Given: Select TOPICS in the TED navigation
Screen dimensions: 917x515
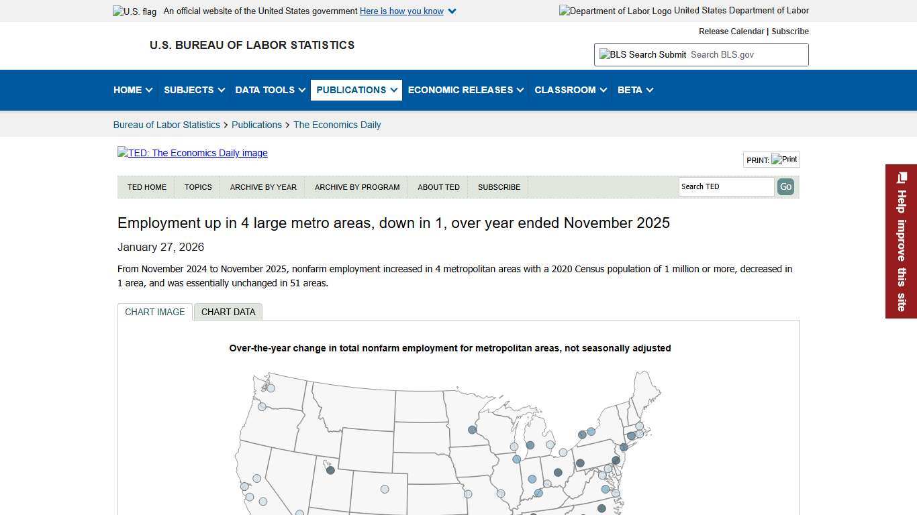Looking at the screenshot, I should coord(198,187).
